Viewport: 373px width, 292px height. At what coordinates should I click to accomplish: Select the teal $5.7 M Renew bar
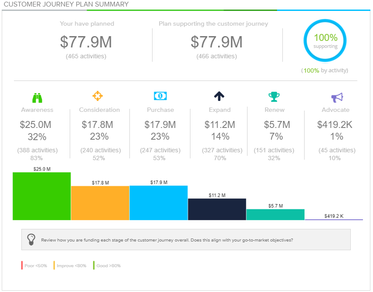pos(275,215)
